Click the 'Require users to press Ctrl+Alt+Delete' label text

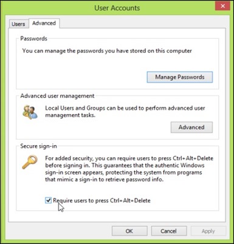tap(102, 200)
